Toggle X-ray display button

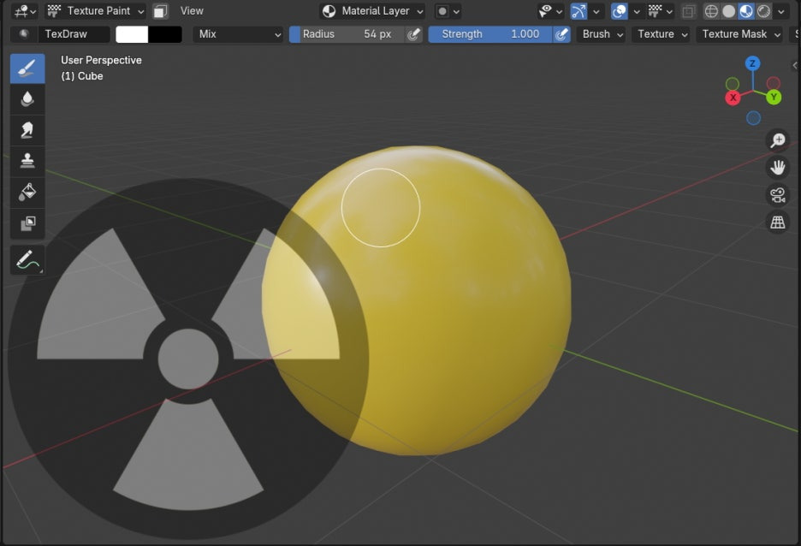[689, 11]
